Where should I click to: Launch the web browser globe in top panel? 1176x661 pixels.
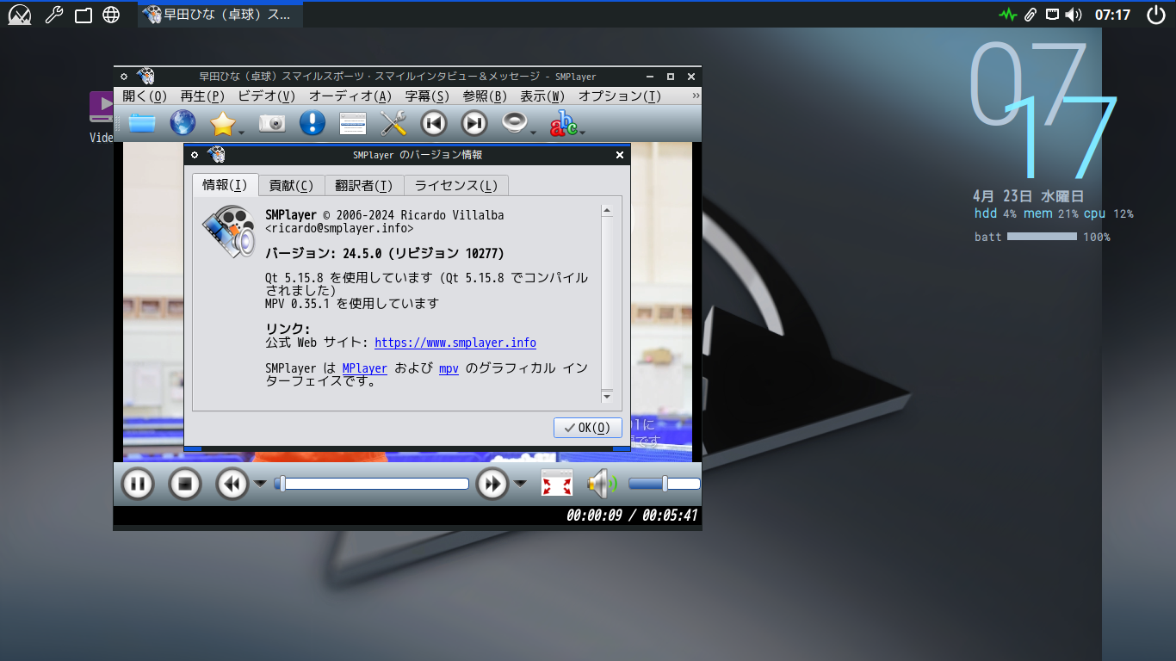(111, 15)
